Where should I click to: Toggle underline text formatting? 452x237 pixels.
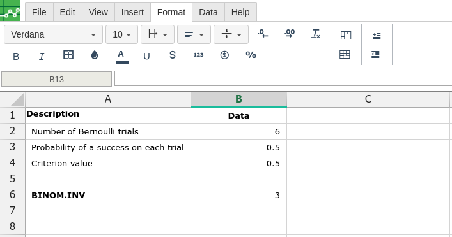(x=146, y=56)
